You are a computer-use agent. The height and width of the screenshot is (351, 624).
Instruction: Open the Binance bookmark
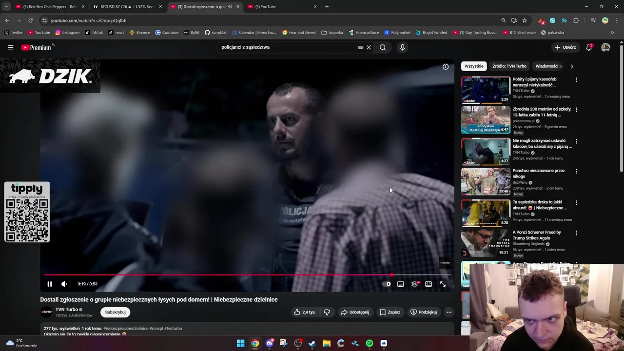pos(139,33)
